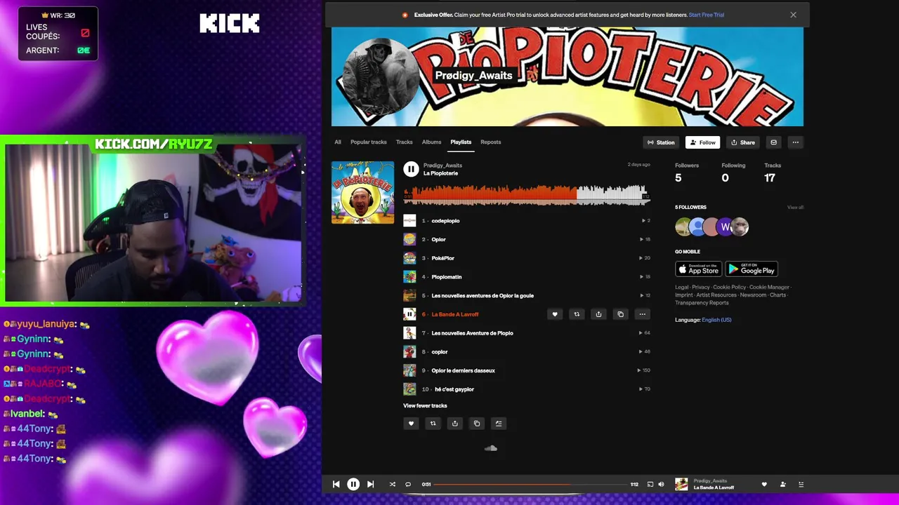Image resolution: width=899 pixels, height=505 pixels.
Task: Change language via English (US) link
Action: pos(716,320)
